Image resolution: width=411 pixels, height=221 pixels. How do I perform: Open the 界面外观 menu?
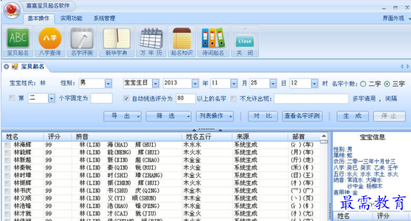(396, 18)
